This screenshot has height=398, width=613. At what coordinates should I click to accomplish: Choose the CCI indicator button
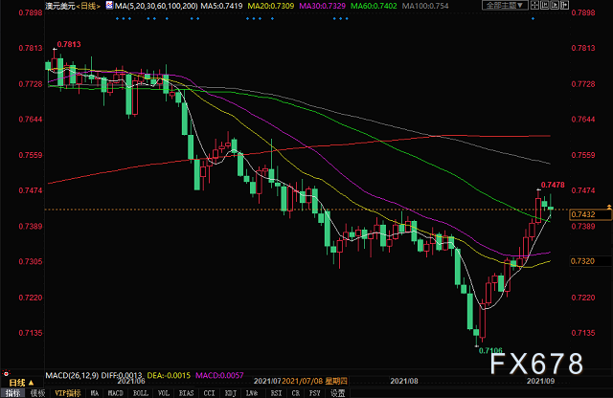(x=207, y=392)
